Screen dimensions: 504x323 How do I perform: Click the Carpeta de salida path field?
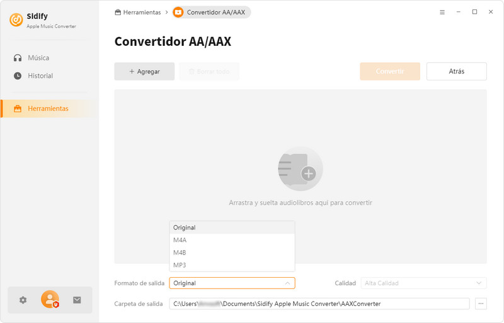tap(319, 304)
